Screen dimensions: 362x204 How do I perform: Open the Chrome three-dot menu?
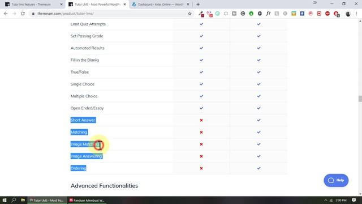(356, 14)
